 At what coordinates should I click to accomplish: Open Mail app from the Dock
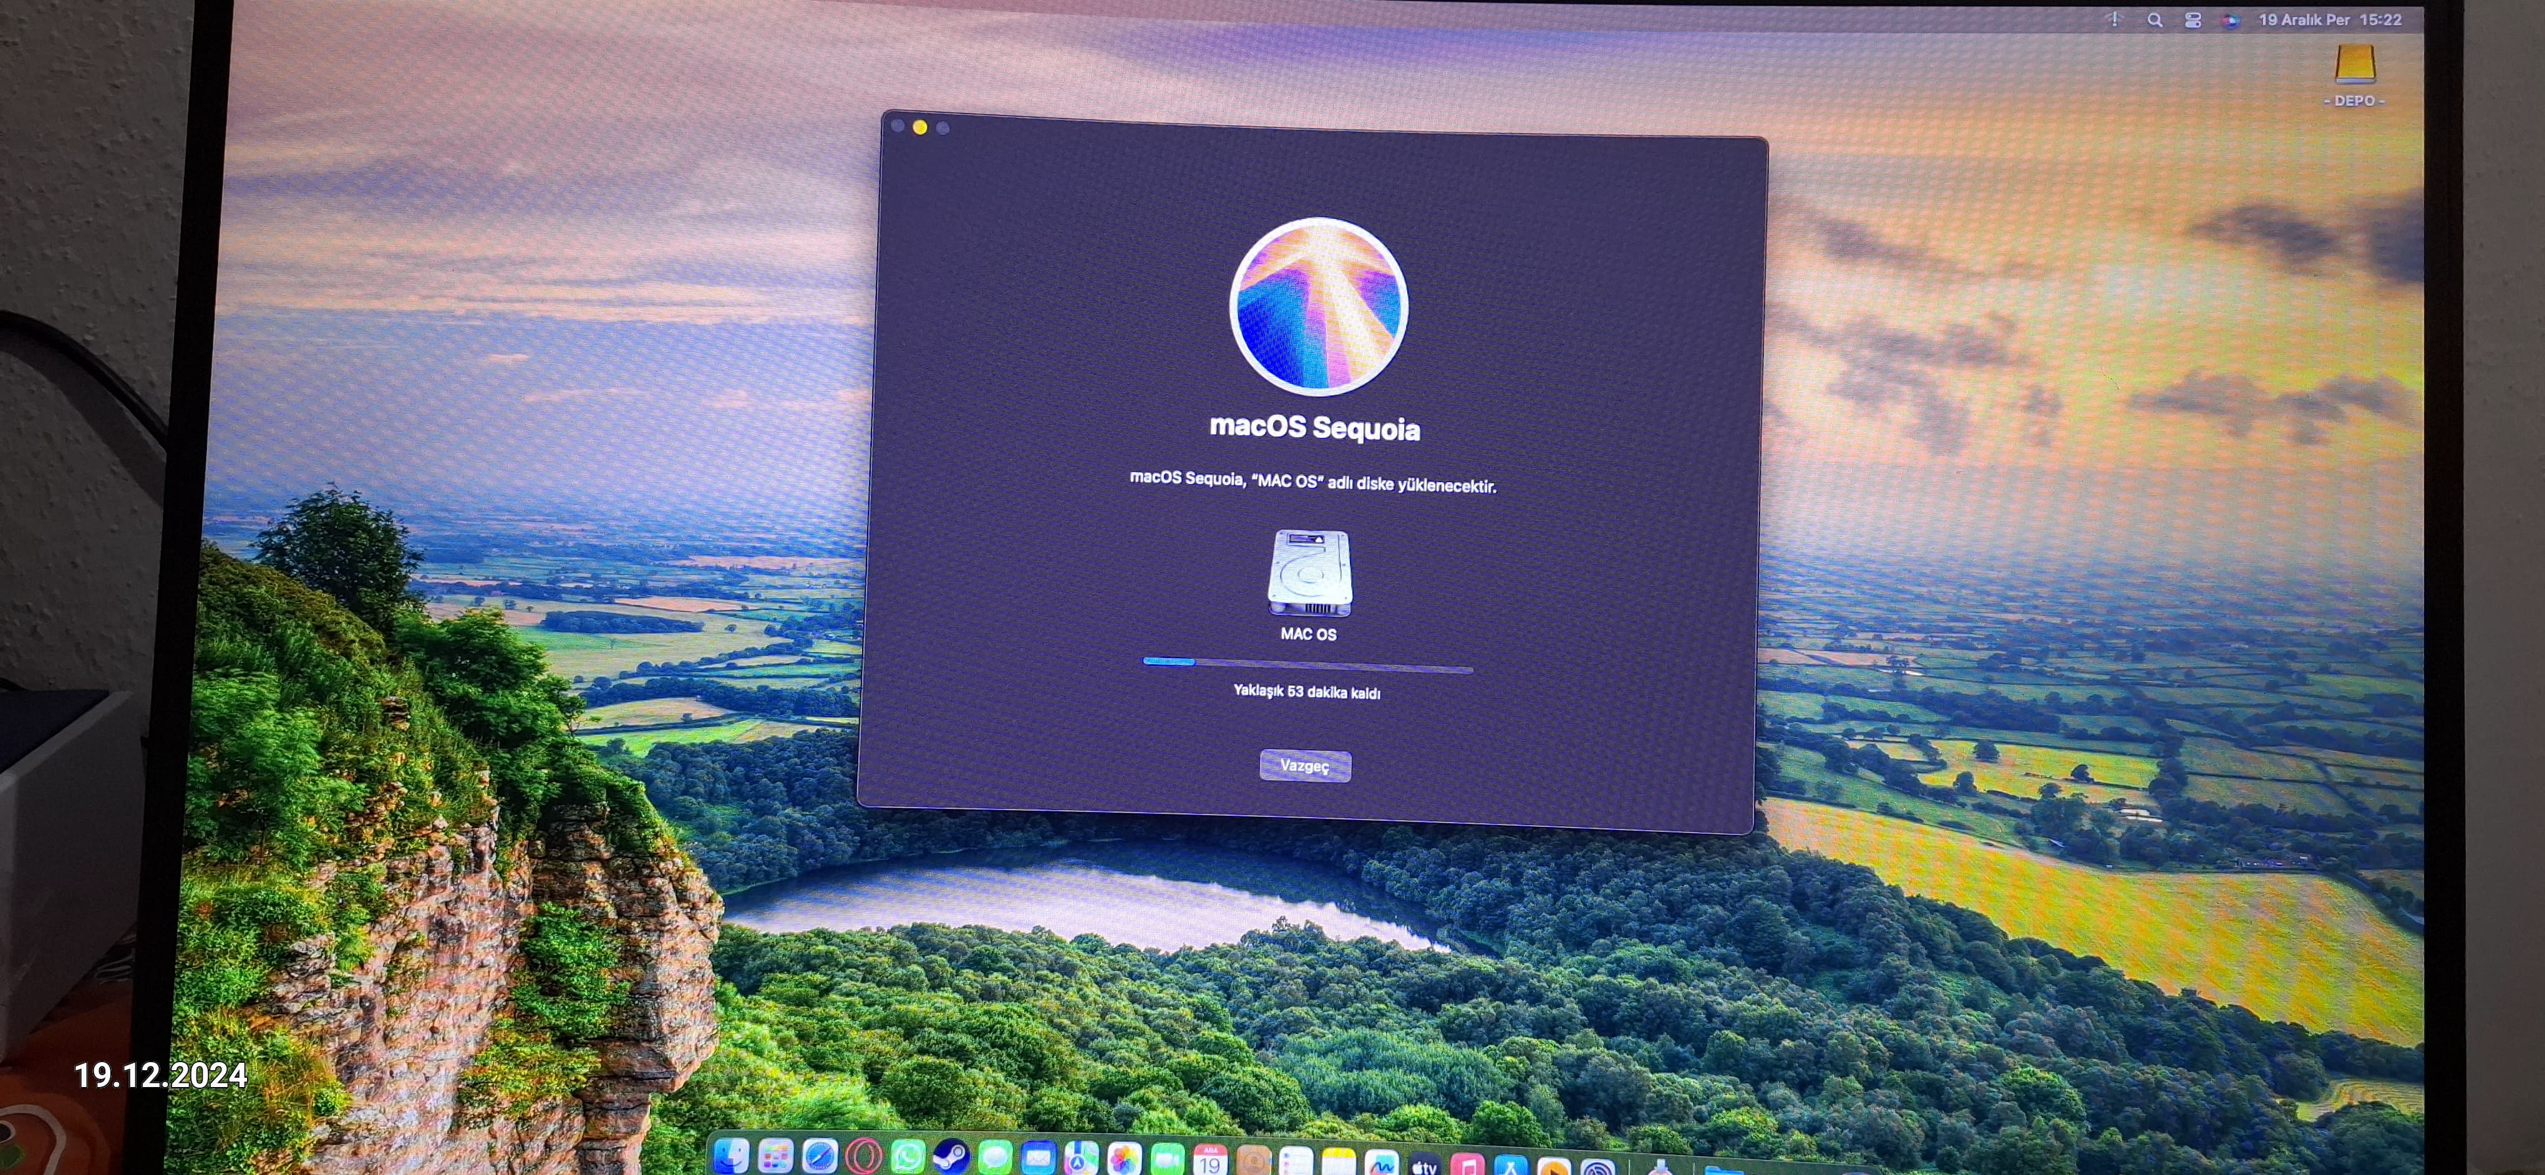coord(1039,1158)
